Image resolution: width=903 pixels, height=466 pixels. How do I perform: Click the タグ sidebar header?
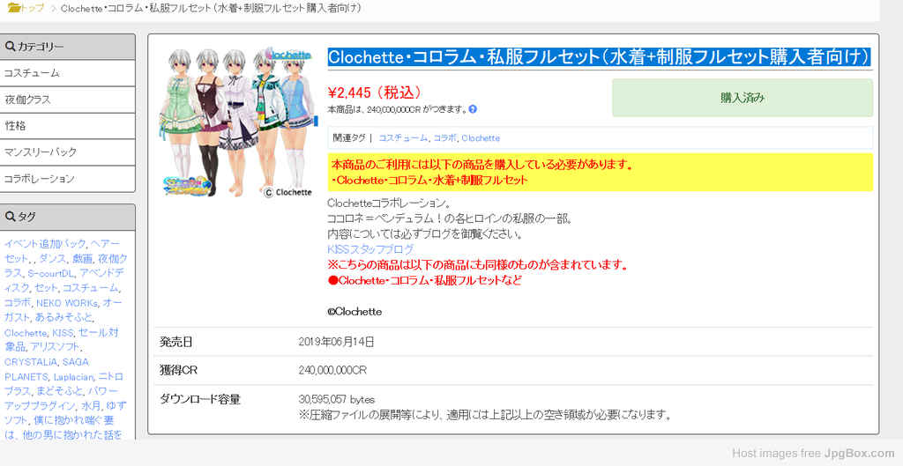click(67, 217)
